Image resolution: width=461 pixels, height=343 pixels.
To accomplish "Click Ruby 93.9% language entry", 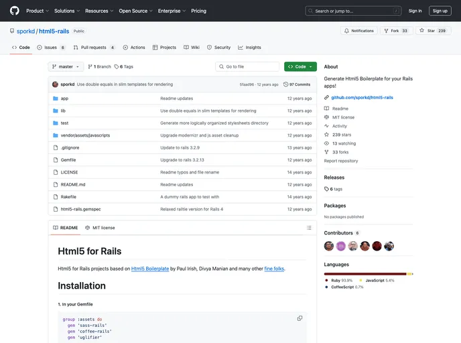I will 338,281.
